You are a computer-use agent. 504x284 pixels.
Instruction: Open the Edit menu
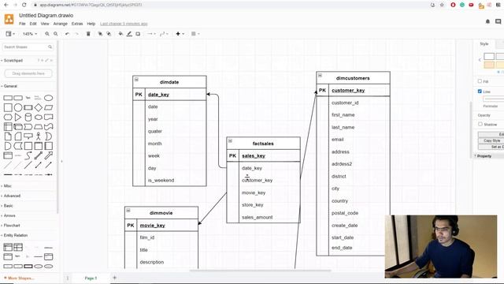click(x=33, y=24)
